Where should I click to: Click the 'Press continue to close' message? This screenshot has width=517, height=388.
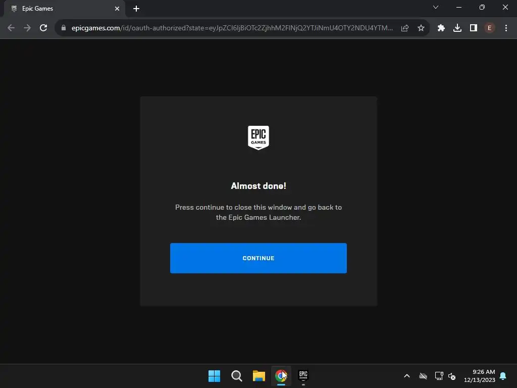point(258,212)
